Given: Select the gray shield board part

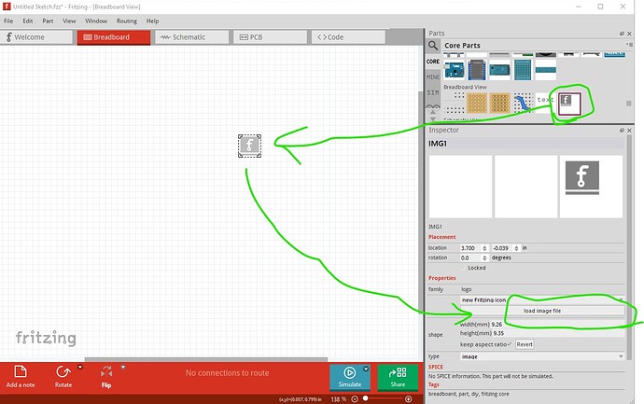Looking at the screenshot, I should [477, 69].
